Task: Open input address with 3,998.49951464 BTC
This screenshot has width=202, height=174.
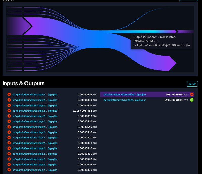Action: (x=35, y=111)
